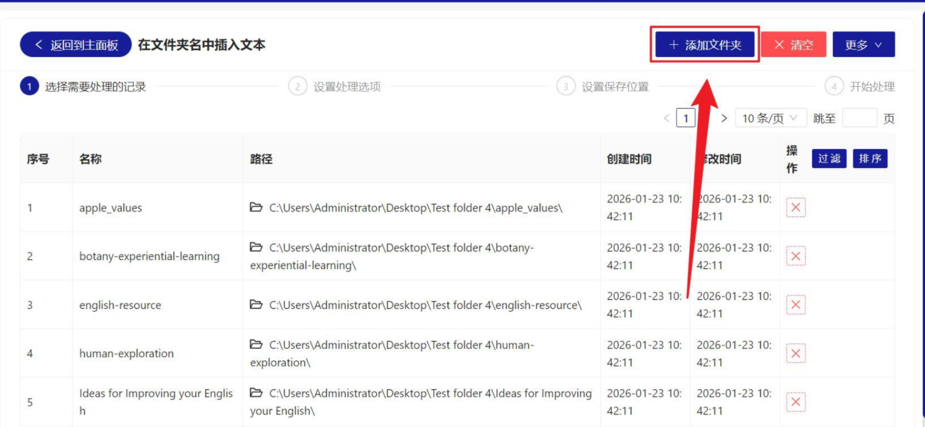Select page 1 in pagination
This screenshot has width=925, height=427.
point(686,118)
